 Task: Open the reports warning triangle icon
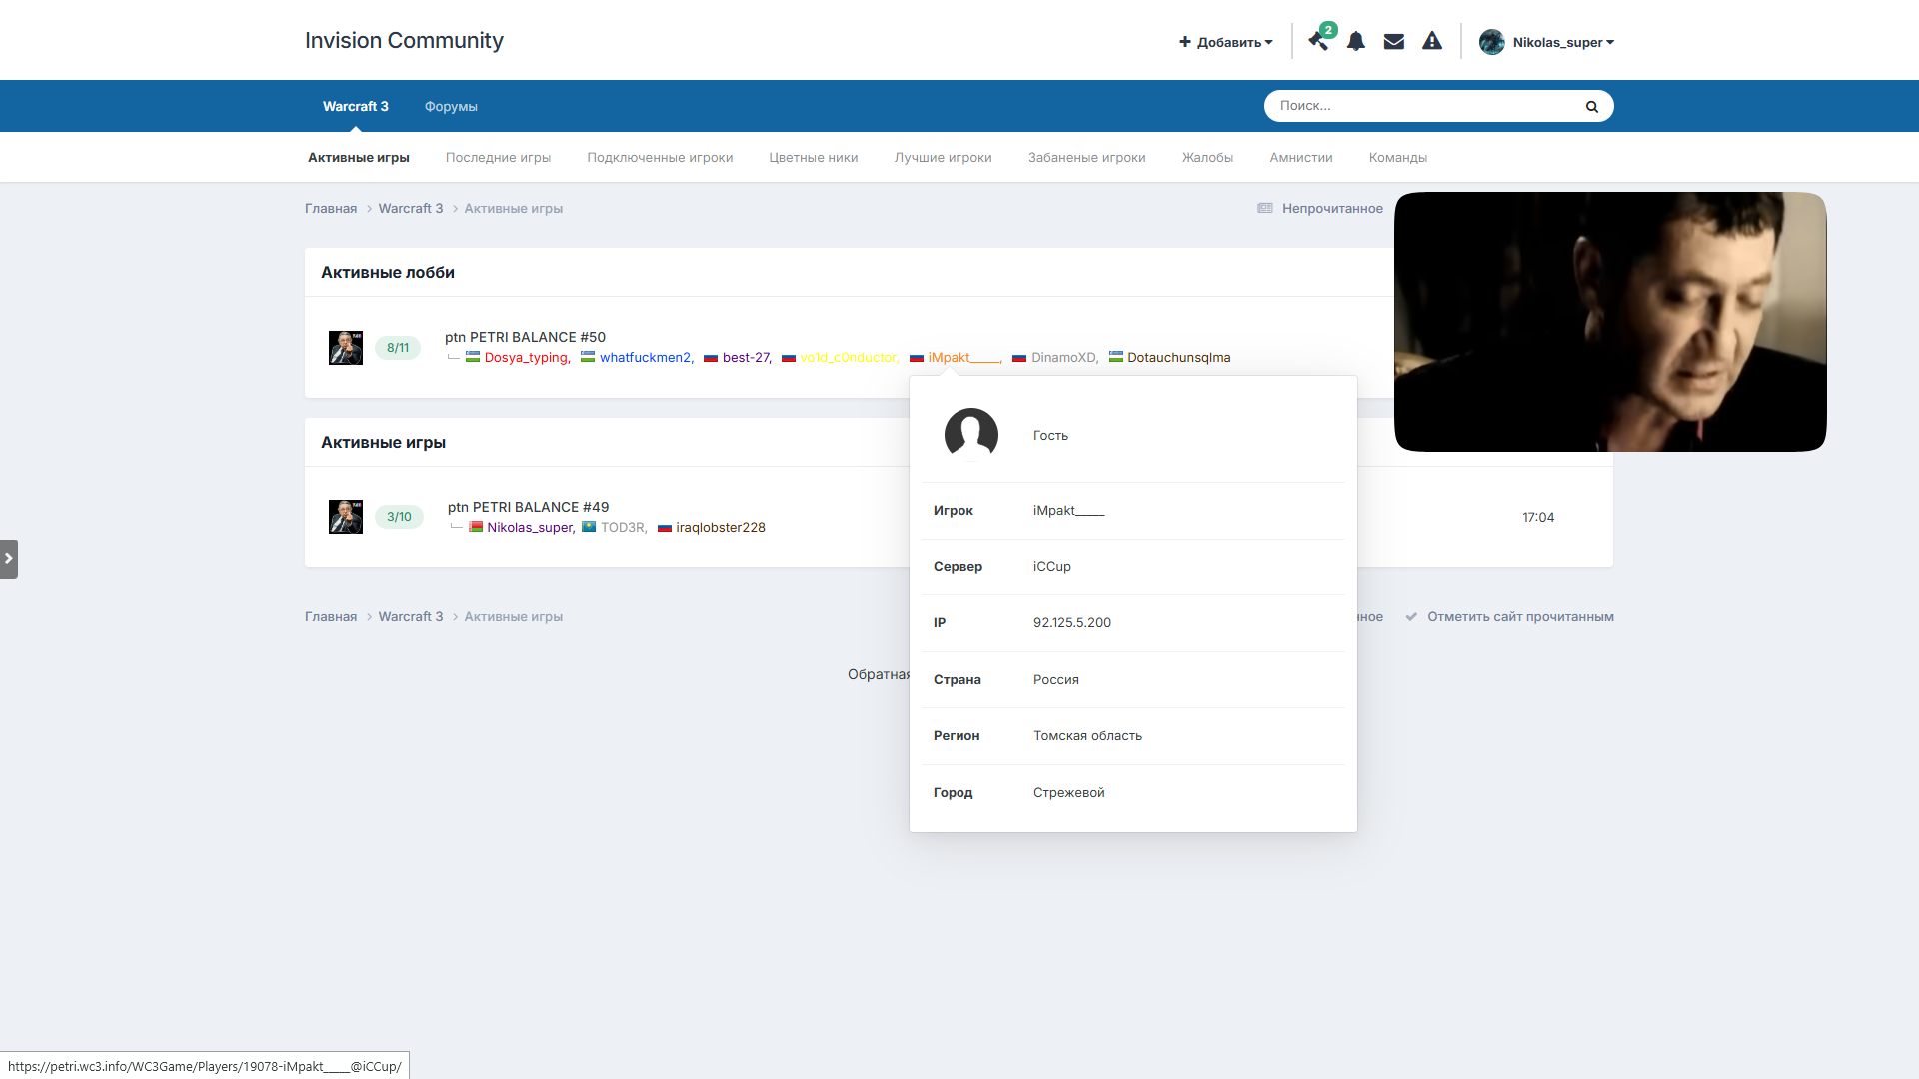pyautogui.click(x=1432, y=41)
